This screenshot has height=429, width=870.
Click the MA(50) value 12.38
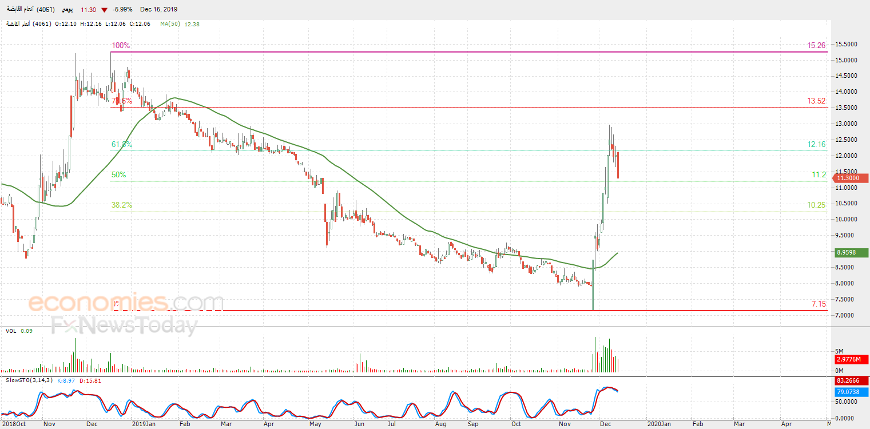[x=193, y=24]
